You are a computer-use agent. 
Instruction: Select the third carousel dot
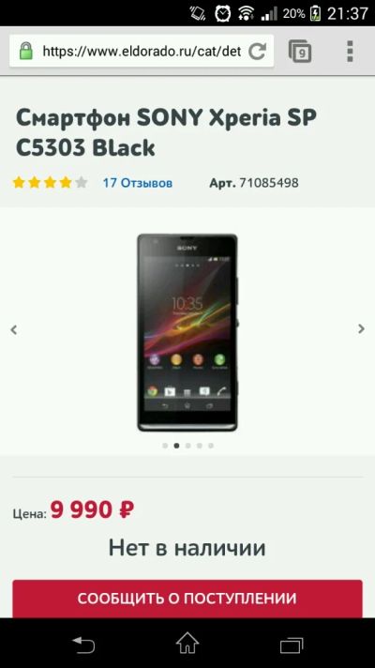[187, 446]
